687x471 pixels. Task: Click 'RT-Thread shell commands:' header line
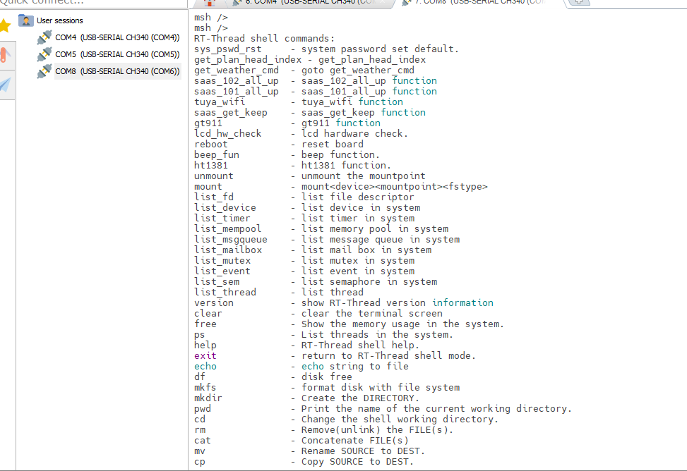coord(264,39)
